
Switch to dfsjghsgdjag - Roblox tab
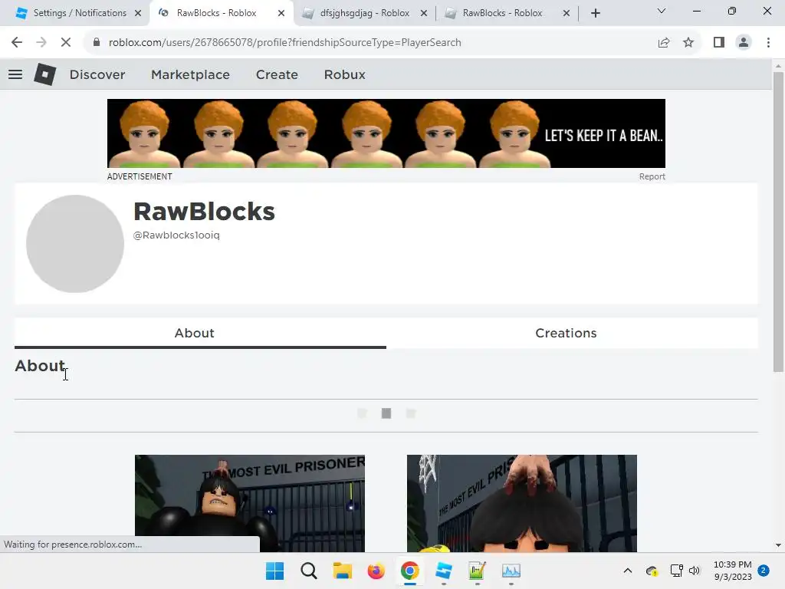pos(364,13)
